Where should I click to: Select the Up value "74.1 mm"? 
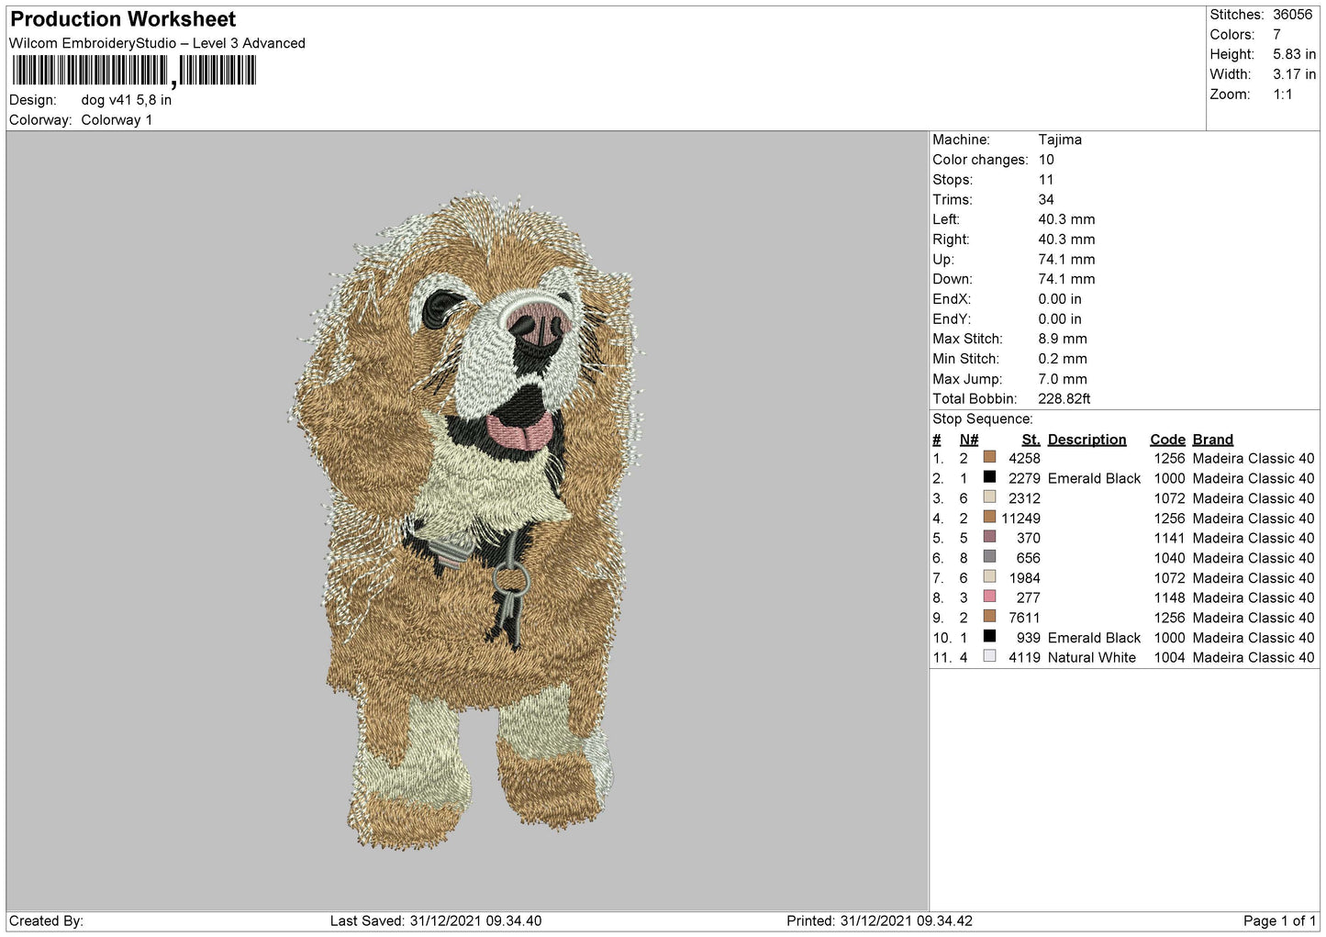(x=1066, y=260)
